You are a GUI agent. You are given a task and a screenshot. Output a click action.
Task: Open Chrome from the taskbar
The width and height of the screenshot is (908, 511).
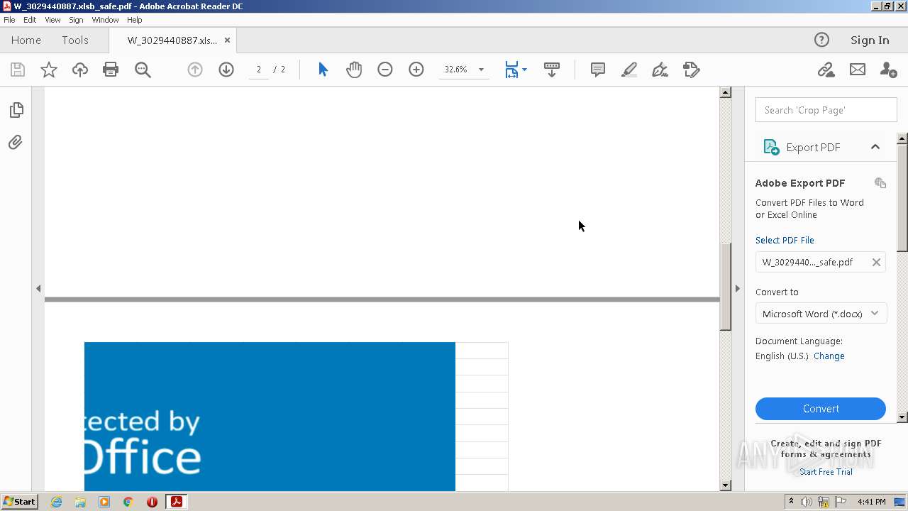pyautogui.click(x=128, y=502)
